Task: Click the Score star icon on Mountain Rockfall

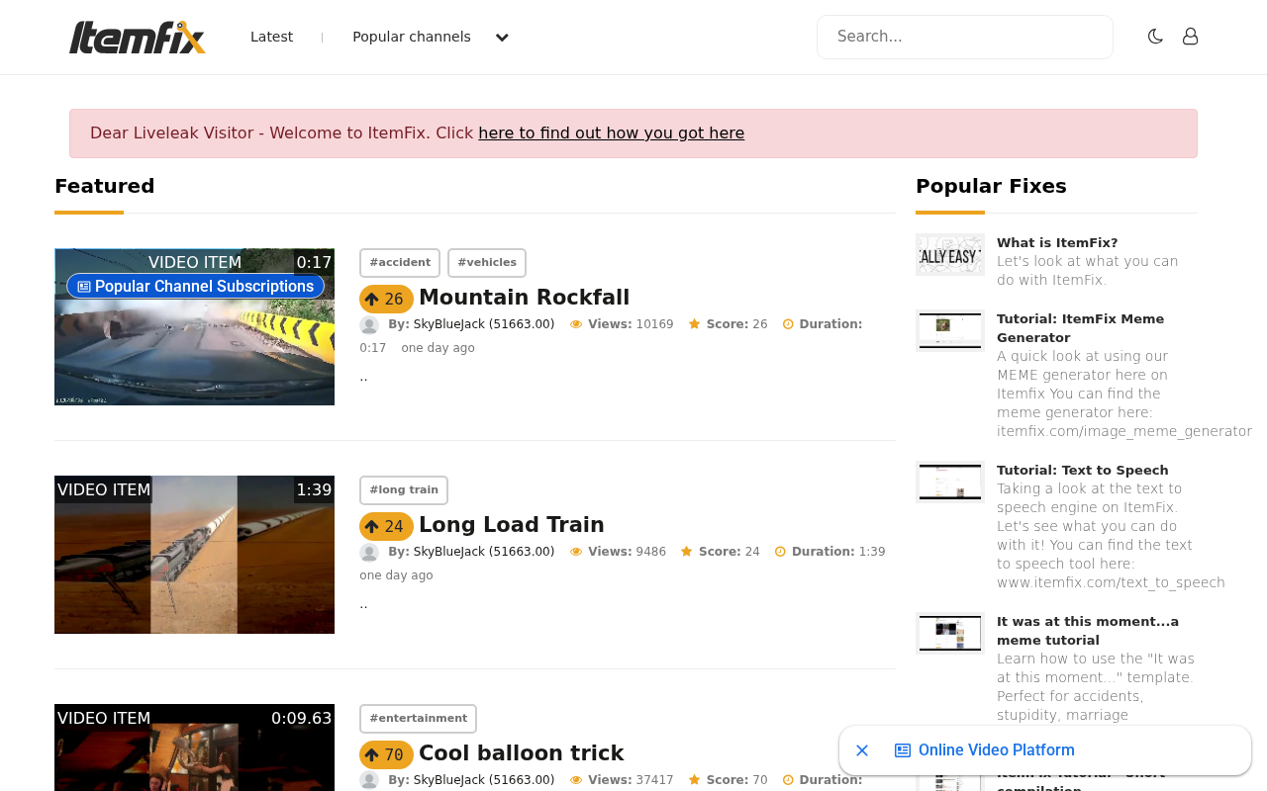Action: (695, 324)
